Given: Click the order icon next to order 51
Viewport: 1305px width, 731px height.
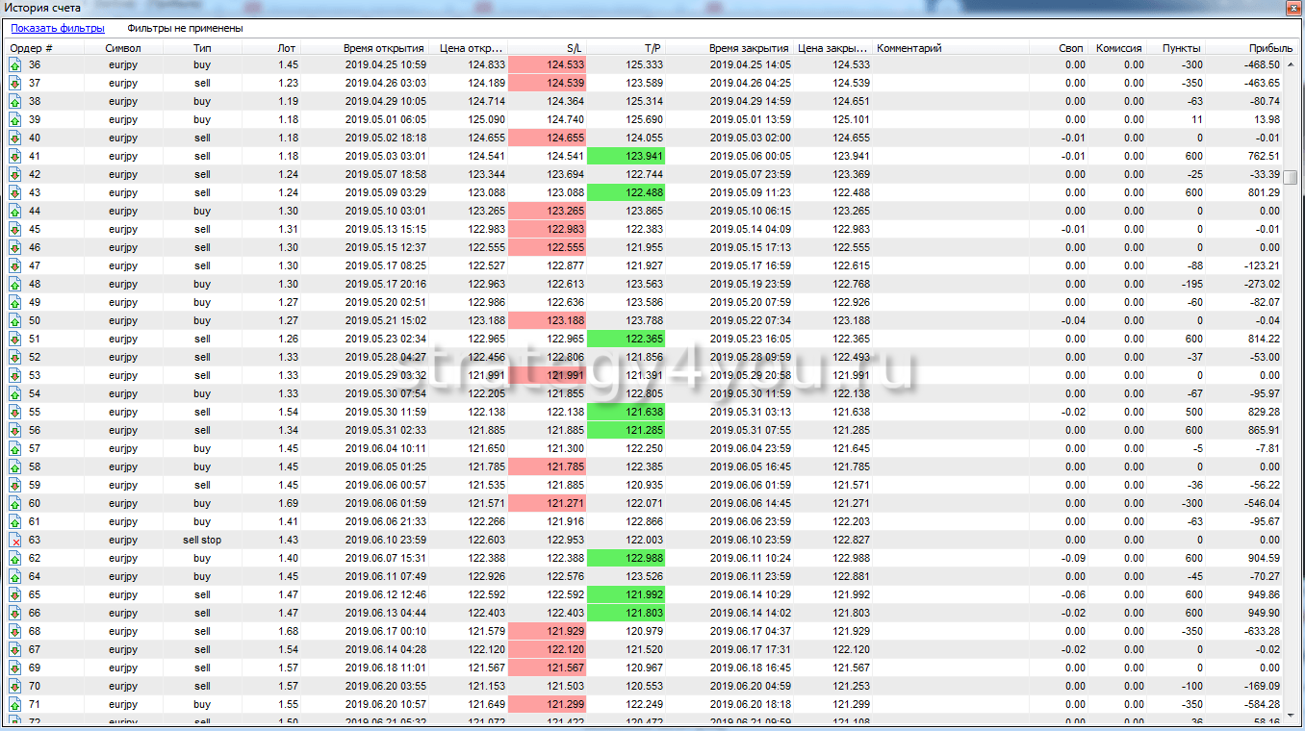Looking at the screenshot, I should [14, 339].
